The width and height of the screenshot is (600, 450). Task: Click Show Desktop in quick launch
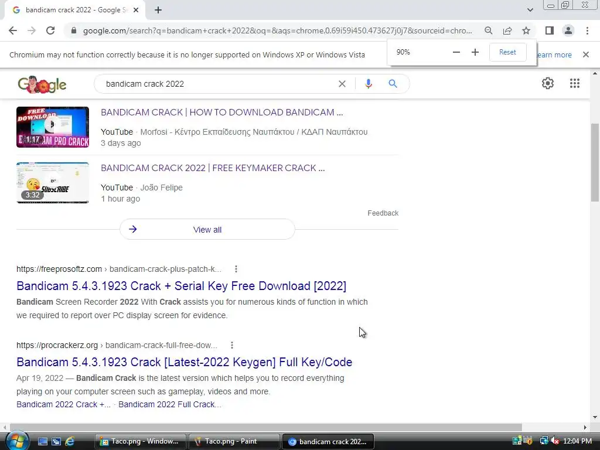[x=42, y=442]
